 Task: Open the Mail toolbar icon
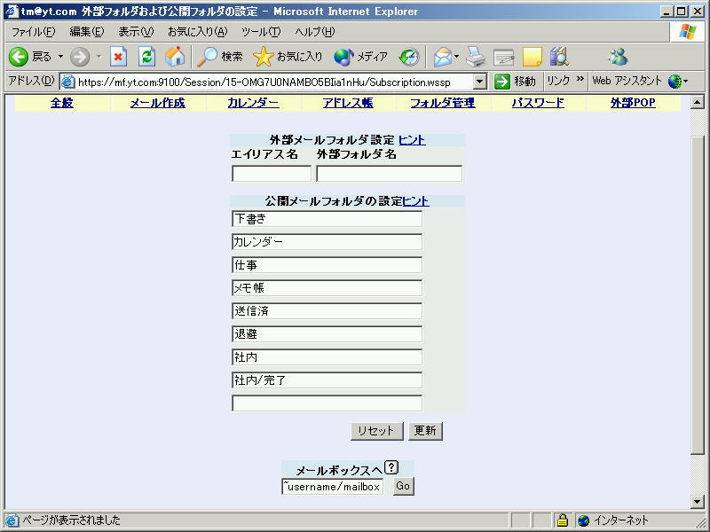[x=442, y=57]
